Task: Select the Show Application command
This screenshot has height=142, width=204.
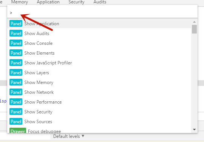Action: (99, 23)
